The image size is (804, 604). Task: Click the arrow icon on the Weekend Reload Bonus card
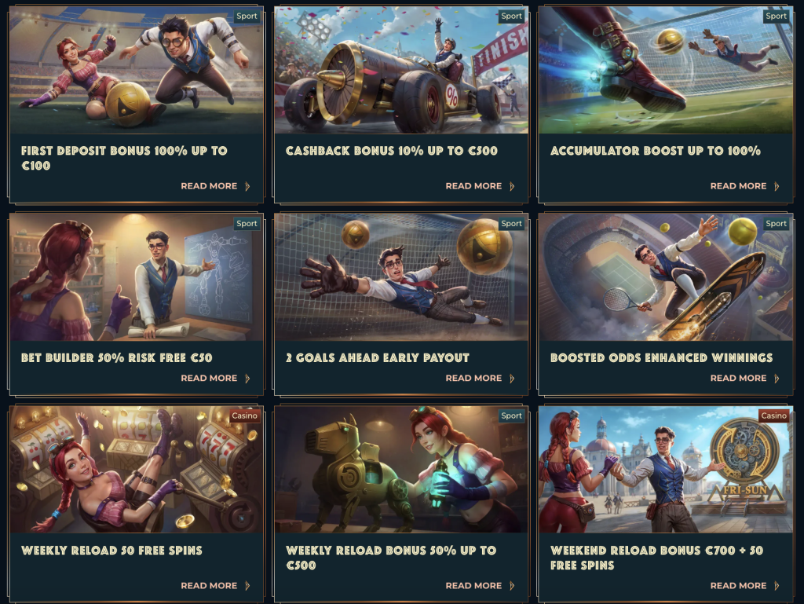pos(777,585)
